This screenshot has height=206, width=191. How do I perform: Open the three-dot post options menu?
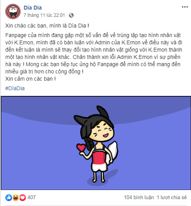click(x=185, y=7)
